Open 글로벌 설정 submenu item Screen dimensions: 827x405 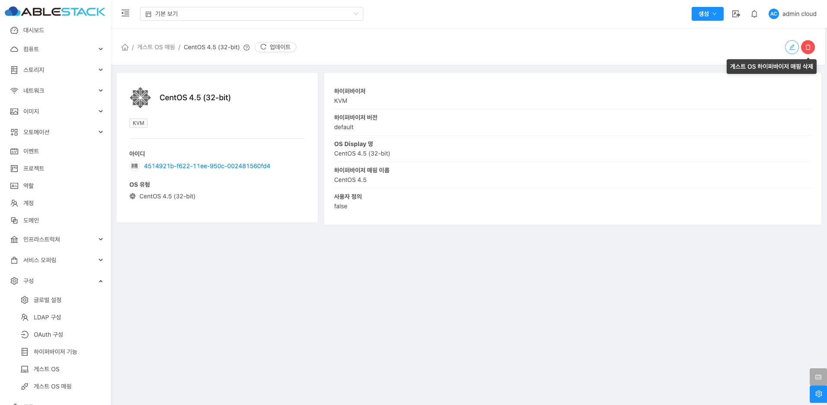point(55,300)
